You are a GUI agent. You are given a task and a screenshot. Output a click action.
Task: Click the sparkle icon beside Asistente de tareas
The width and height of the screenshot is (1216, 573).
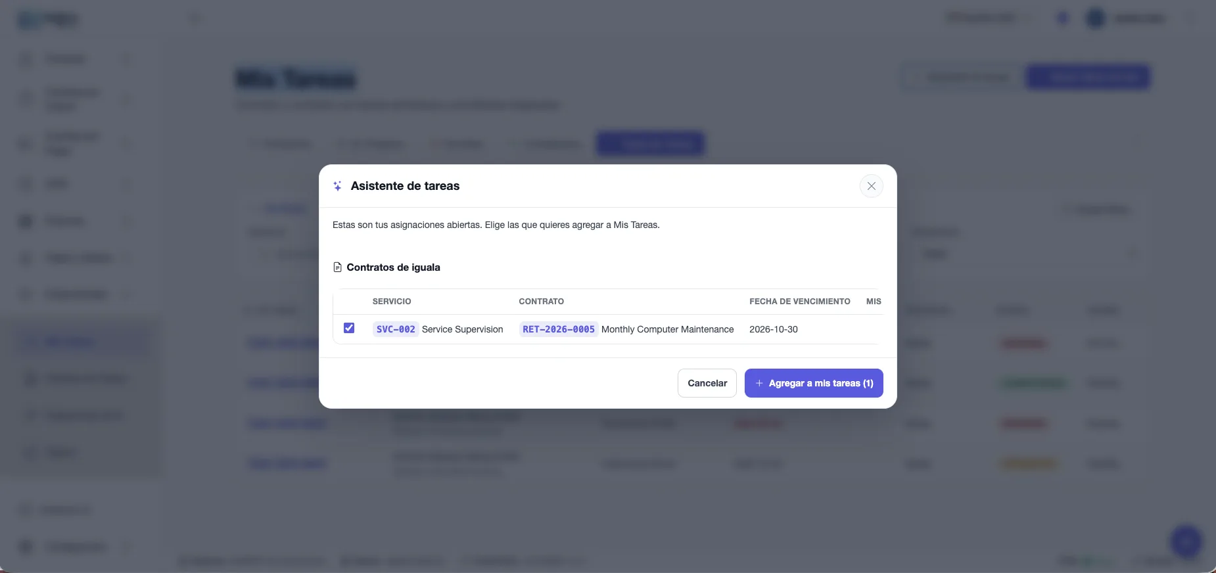337,186
